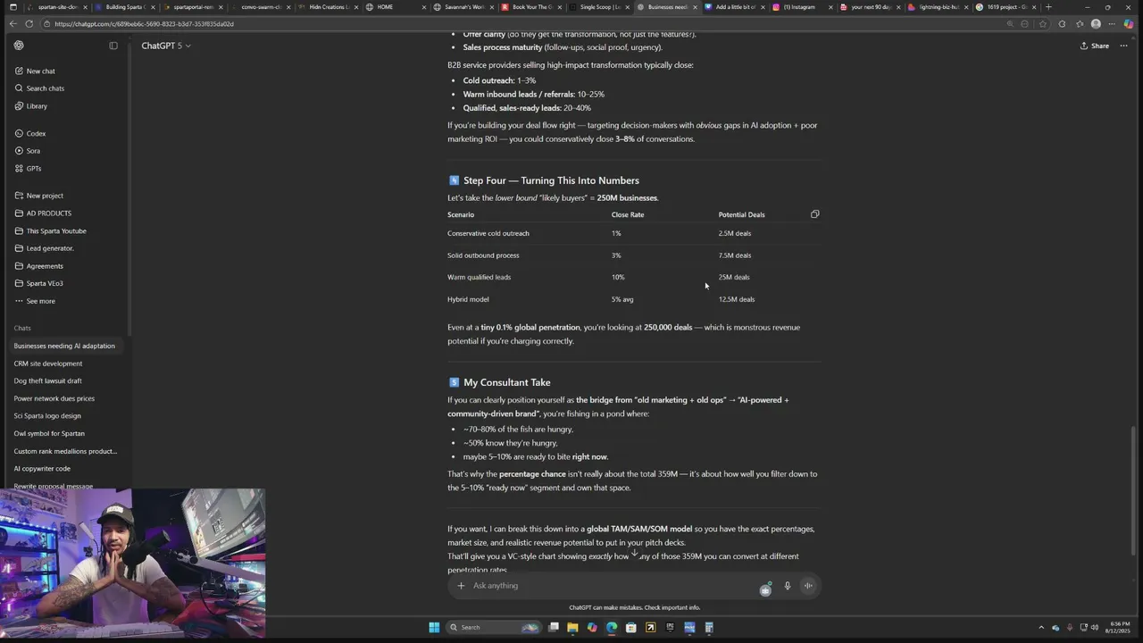
Task: Switch to the Building Sparta browser tab
Action: point(125,7)
